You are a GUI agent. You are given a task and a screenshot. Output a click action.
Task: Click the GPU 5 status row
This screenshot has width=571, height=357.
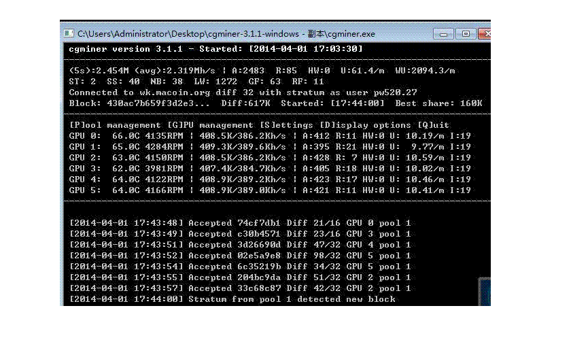pos(270,190)
